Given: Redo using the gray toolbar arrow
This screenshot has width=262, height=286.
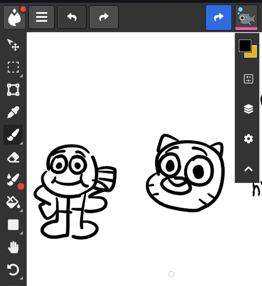Looking at the screenshot, I should [104, 17].
